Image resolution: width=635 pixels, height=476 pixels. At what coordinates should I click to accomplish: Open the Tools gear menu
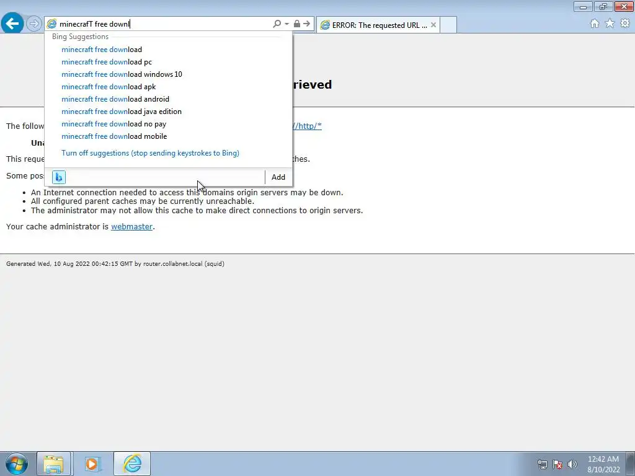[x=625, y=24]
